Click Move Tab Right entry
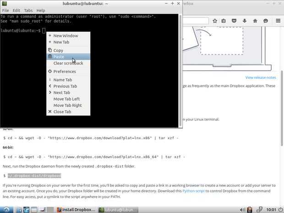Viewport: 284px width, 213px height. tap(68, 105)
